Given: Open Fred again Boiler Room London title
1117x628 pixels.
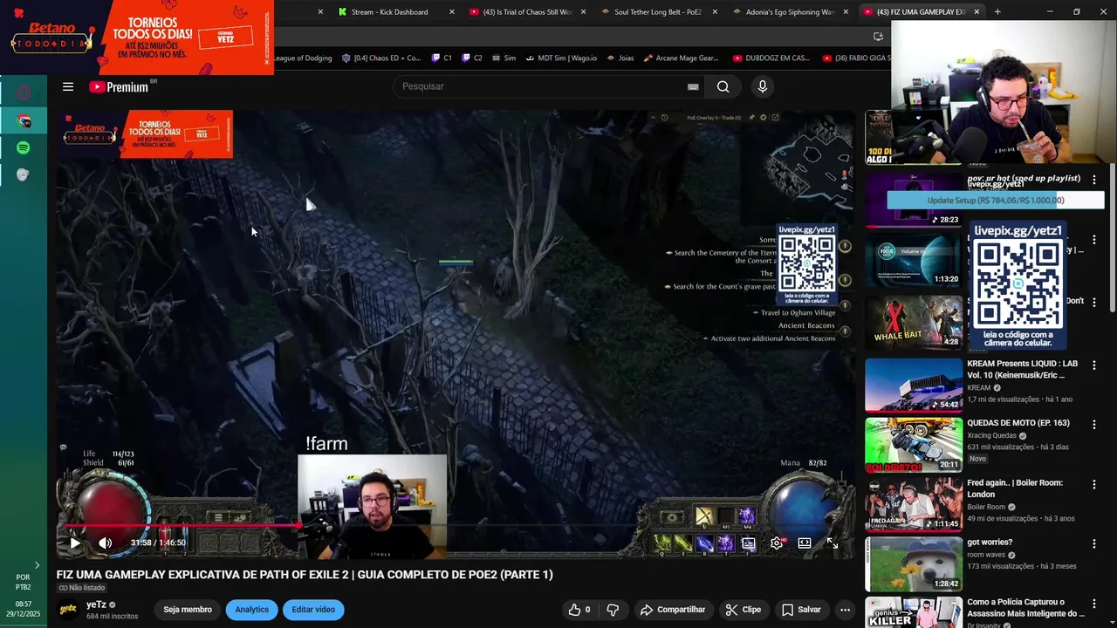Looking at the screenshot, I should 1015,488.
